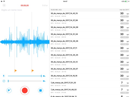Tap the microphone icon beside the top slider
The image size is (130, 97).
click(x=4, y=76)
